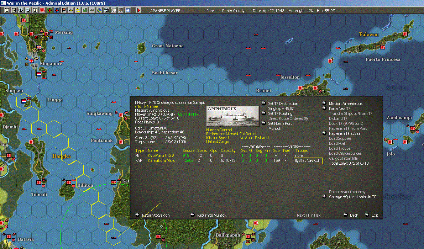Click Next TF in Hex

point(309,215)
